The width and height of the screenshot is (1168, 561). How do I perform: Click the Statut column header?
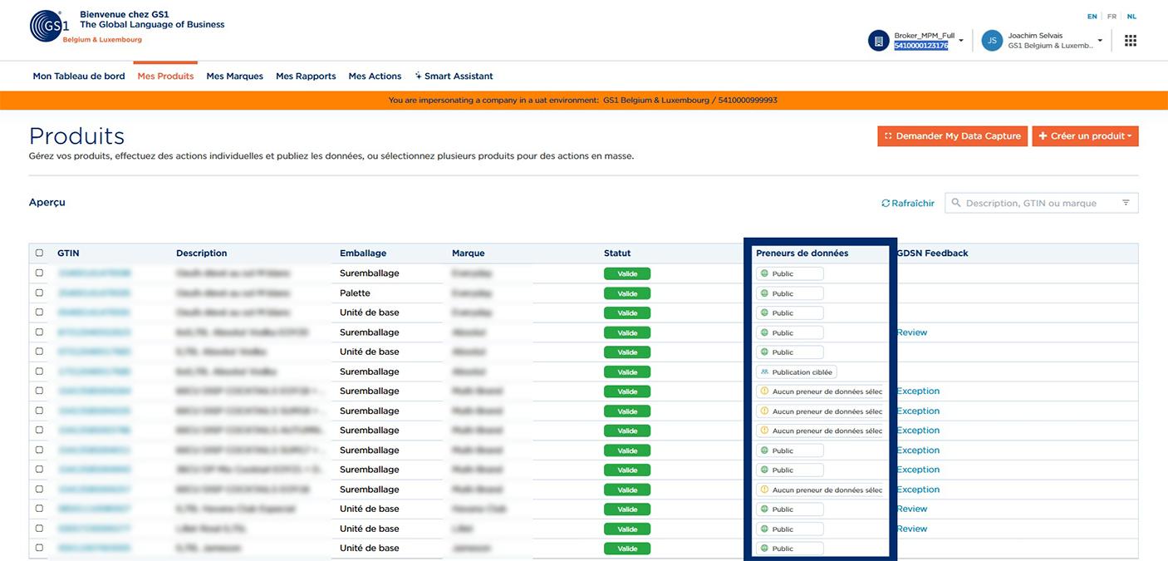(x=617, y=253)
